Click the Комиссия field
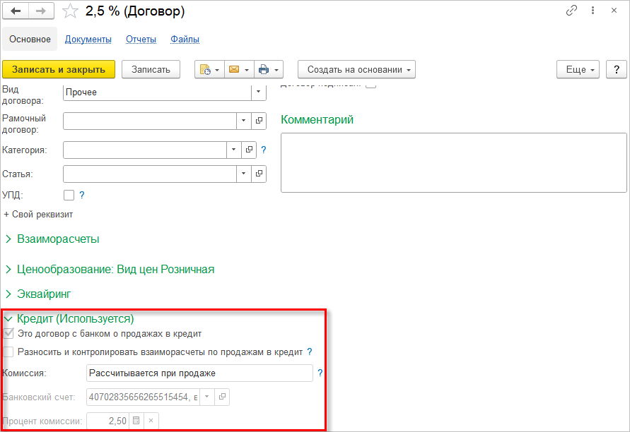Image resolution: width=630 pixels, height=432 pixels. coord(199,373)
